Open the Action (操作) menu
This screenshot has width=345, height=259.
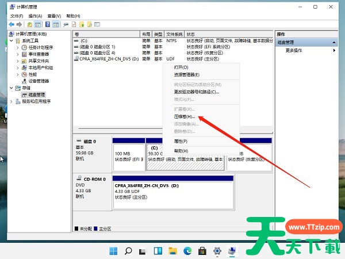(35, 16)
